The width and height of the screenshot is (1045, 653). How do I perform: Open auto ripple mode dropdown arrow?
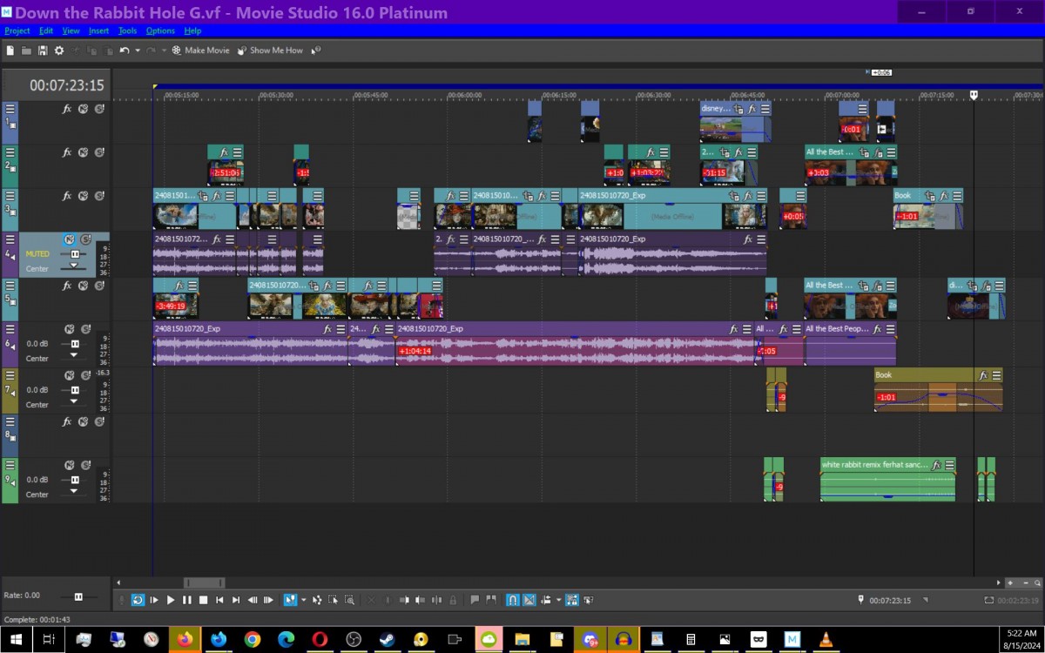(x=559, y=600)
